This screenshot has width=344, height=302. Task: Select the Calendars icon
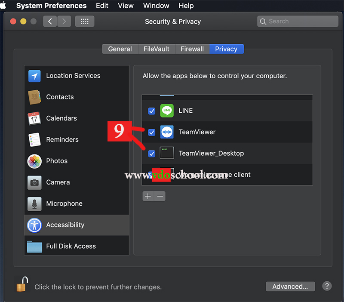click(34, 118)
